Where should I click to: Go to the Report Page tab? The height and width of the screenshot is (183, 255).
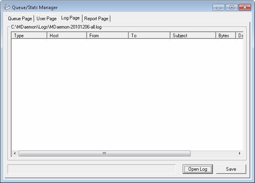[96, 19]
